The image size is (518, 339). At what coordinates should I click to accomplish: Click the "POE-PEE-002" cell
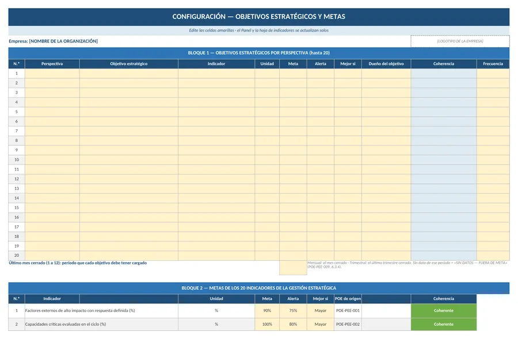point(348,324)
